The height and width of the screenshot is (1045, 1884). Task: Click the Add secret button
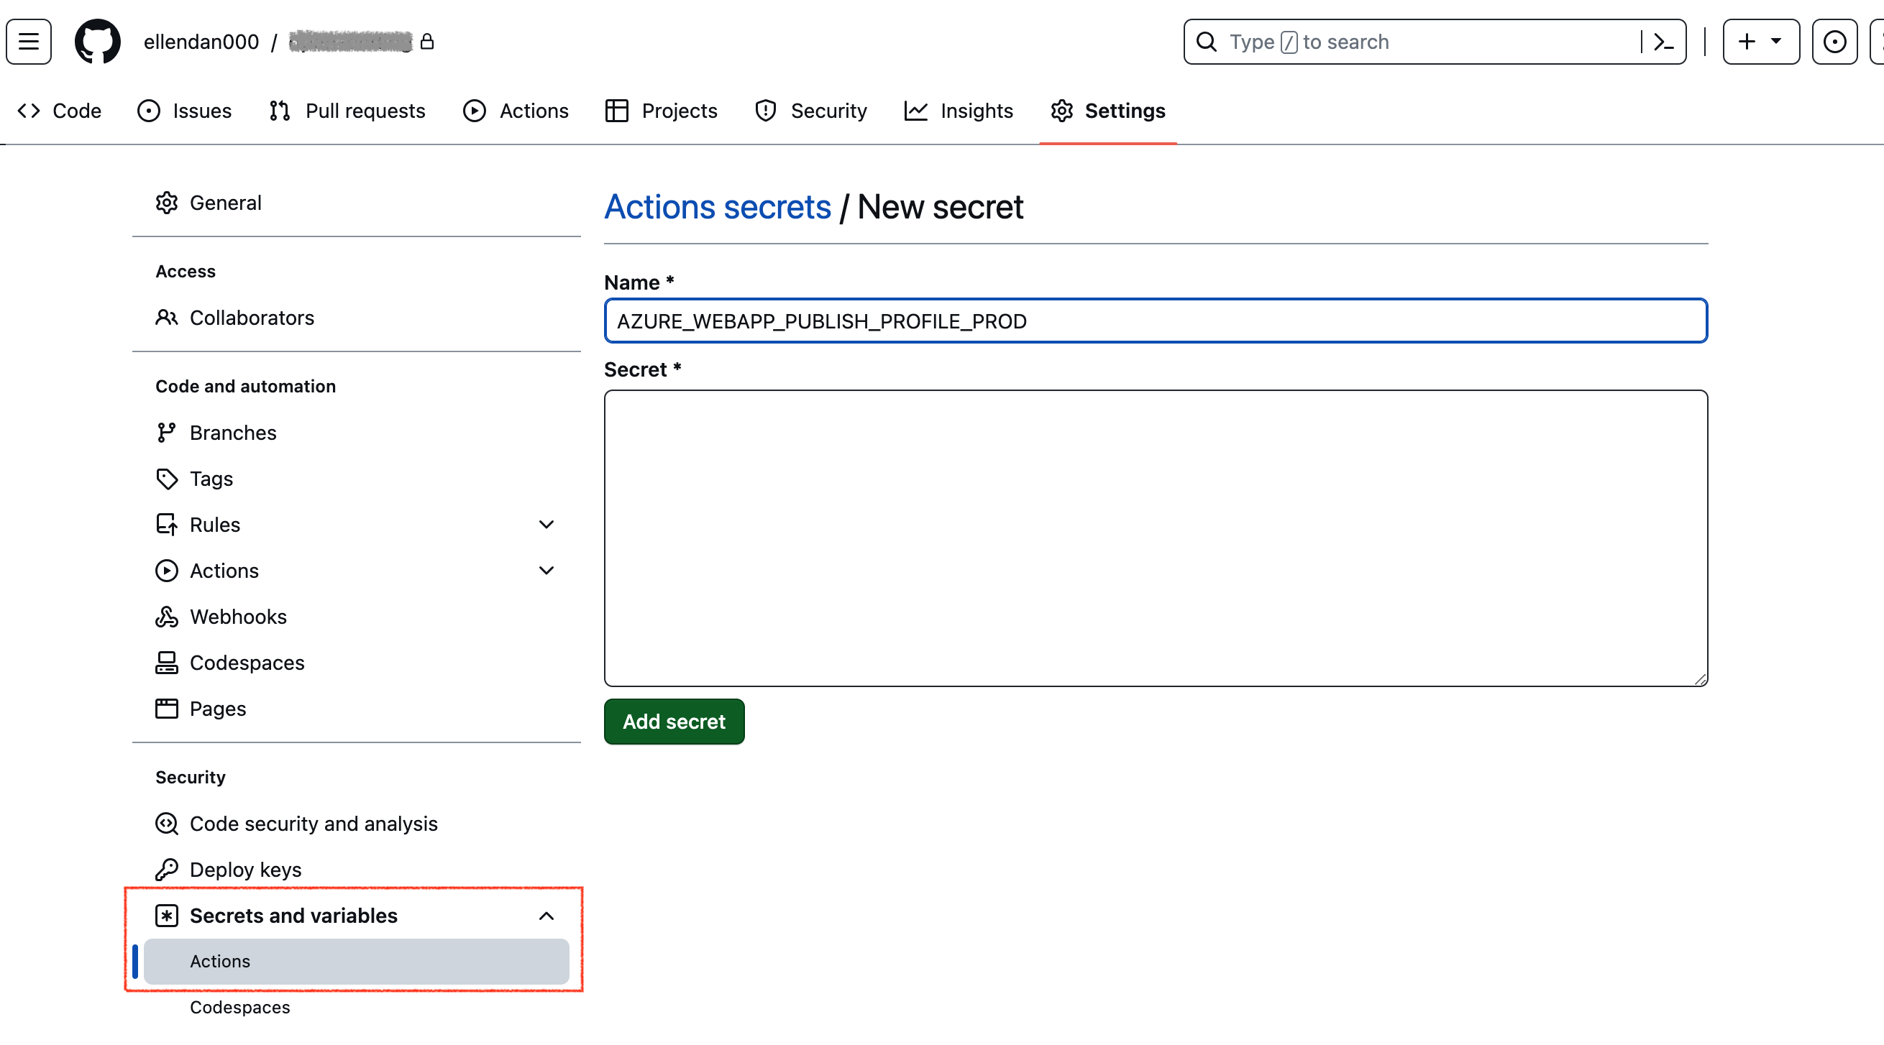pos(674,722)
